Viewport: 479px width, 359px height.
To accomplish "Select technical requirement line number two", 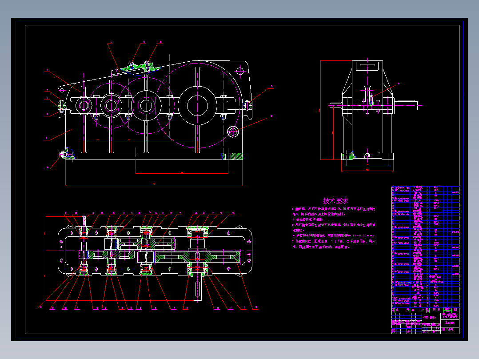I will [308, 219].
